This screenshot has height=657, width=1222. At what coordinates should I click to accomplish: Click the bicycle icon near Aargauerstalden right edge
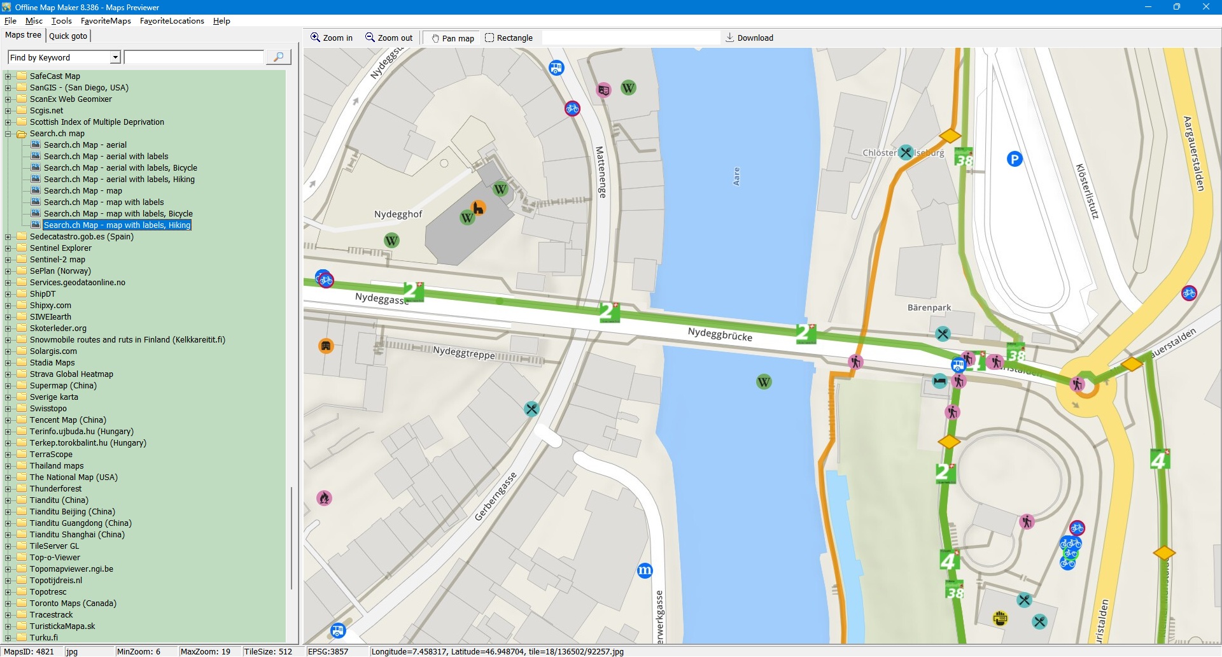pyautogui.click(x=1189, y=293)
